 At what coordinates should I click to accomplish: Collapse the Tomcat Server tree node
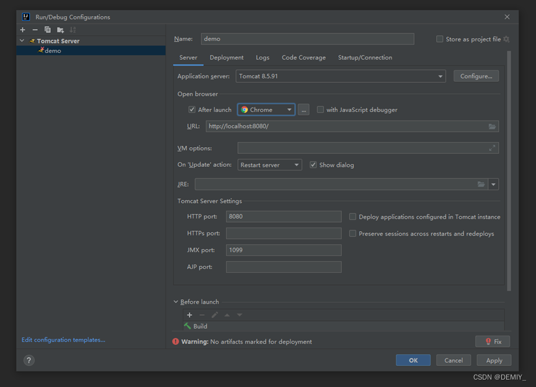pos(22,41)
